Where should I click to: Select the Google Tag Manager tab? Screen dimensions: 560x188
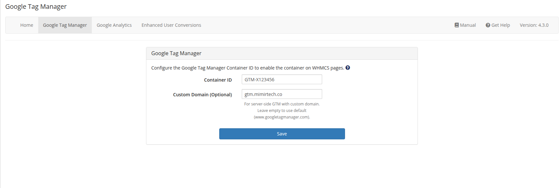click(x=65, y=25)
